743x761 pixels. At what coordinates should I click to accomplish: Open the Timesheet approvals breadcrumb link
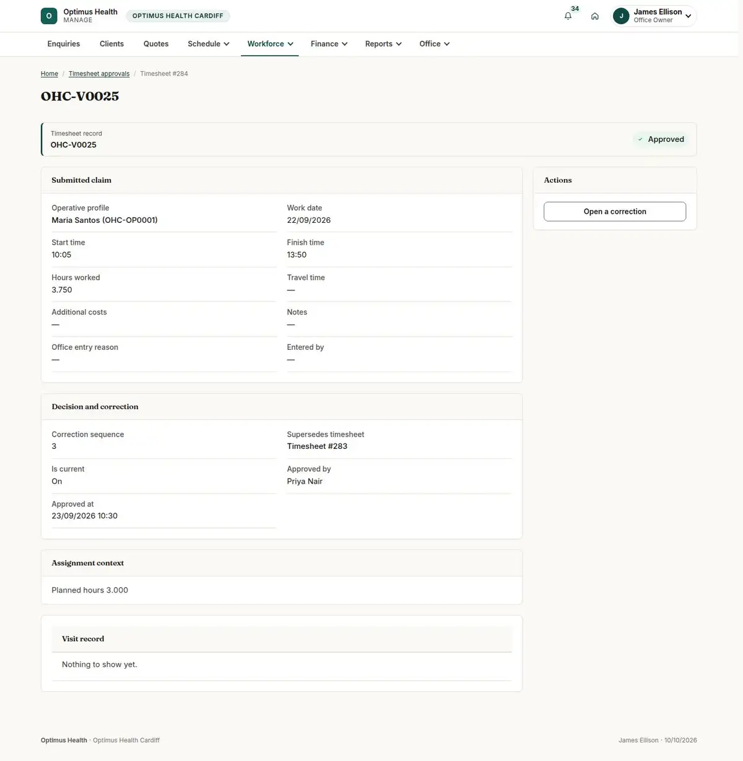click(99, 74)
